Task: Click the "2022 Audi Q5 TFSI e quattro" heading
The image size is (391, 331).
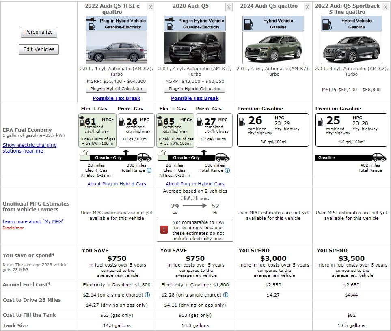Action: tap(112, 9)
